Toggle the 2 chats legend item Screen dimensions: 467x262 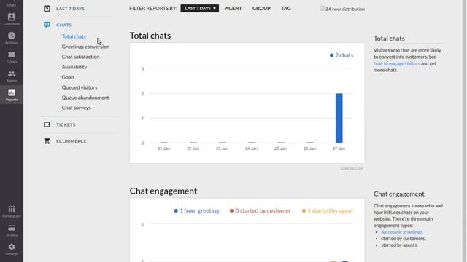[x=341, y=55]
